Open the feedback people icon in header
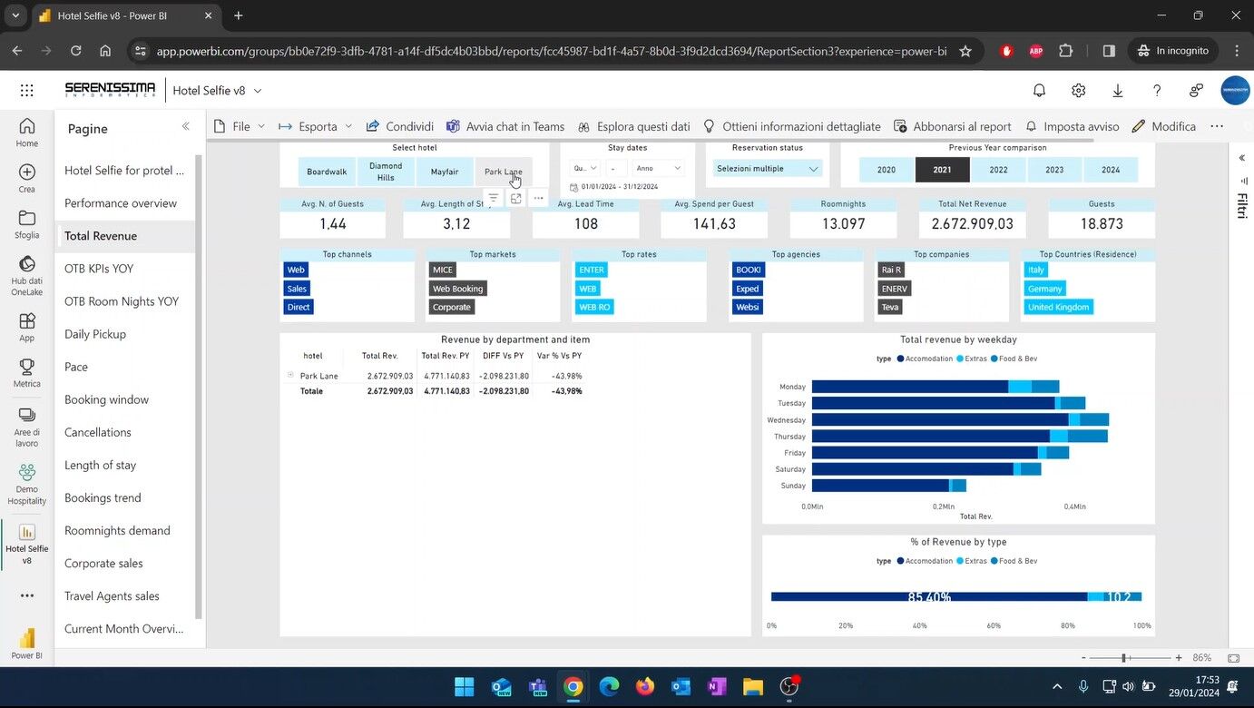The image size is (1254, 708). [x=1196, y=91]
